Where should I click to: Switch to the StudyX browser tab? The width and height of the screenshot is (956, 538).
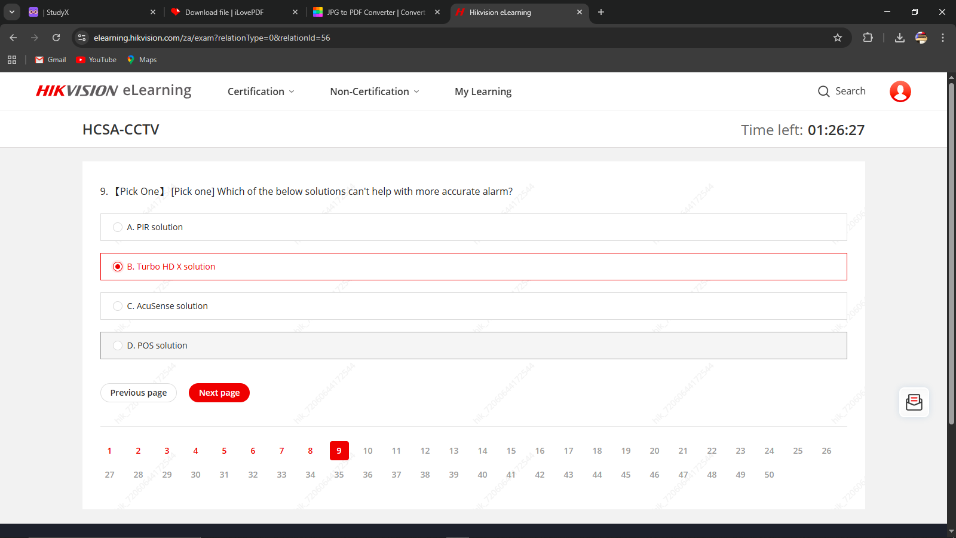click(x=91, y=12)
